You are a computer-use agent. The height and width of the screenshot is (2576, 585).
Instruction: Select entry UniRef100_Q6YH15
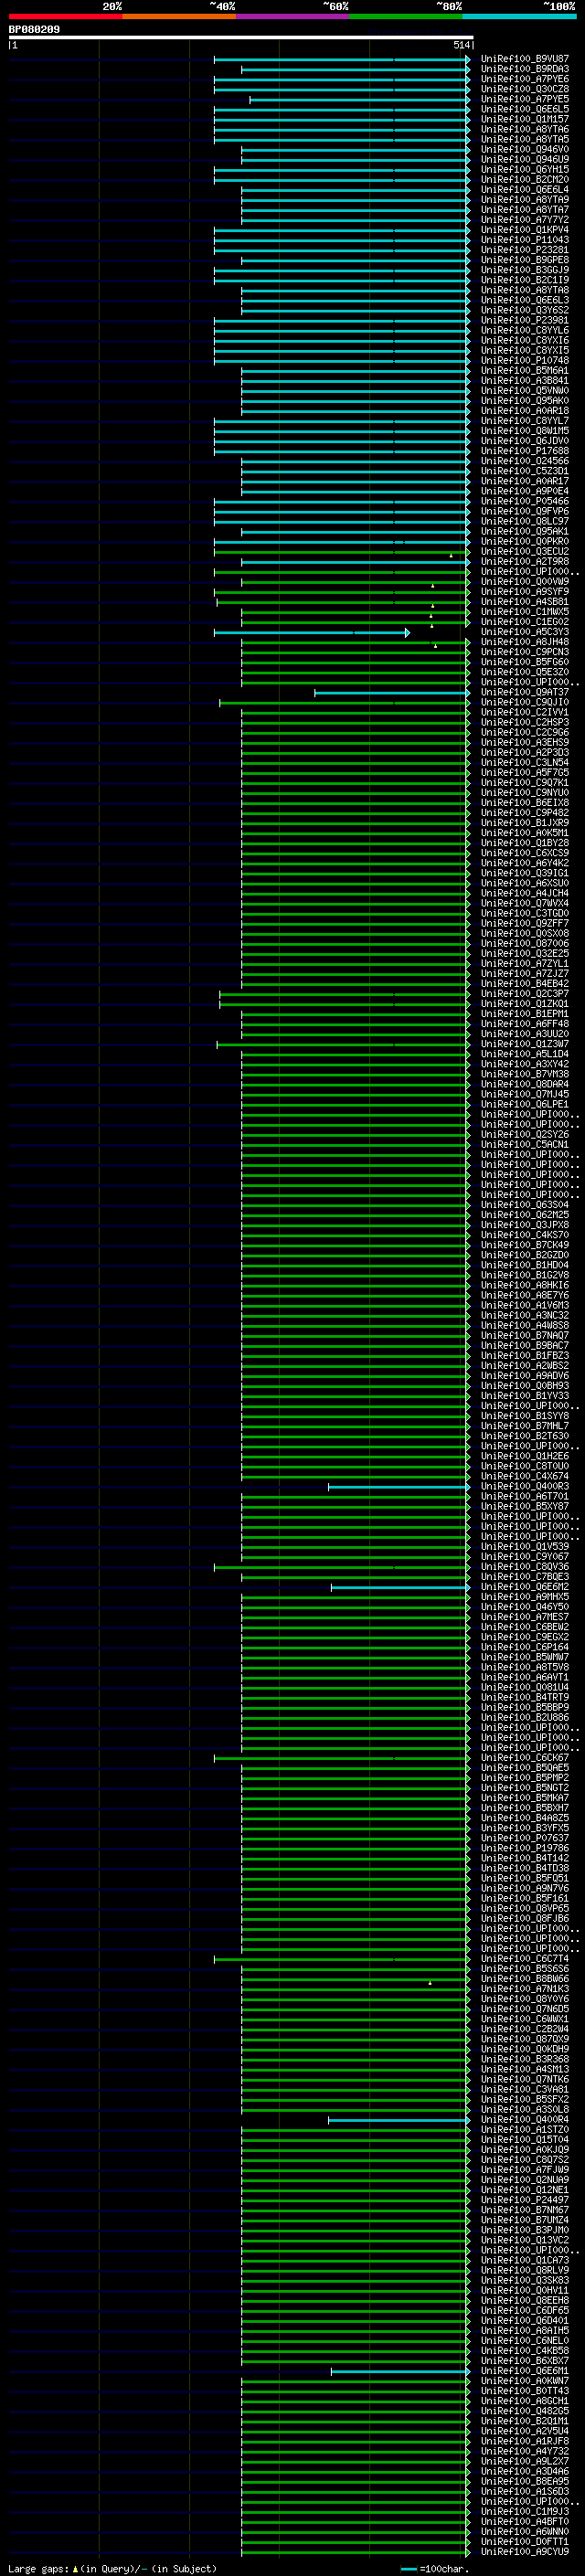[525, 170]
